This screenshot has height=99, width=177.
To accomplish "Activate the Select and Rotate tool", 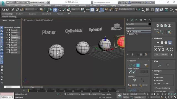I will pyautogui.click(x=60, y=10).
